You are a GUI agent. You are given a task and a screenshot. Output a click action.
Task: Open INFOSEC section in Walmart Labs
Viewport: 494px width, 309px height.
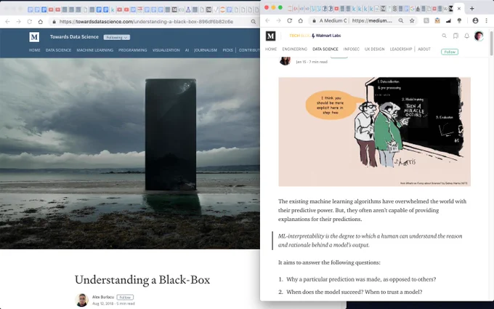click(x=352, y=49)
